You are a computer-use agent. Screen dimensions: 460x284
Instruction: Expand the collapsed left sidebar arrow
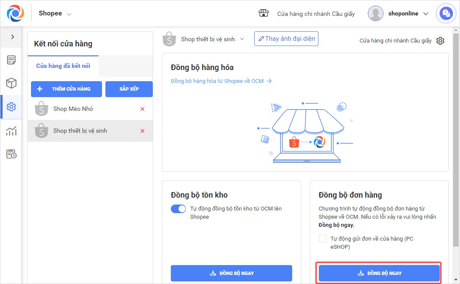12,37
